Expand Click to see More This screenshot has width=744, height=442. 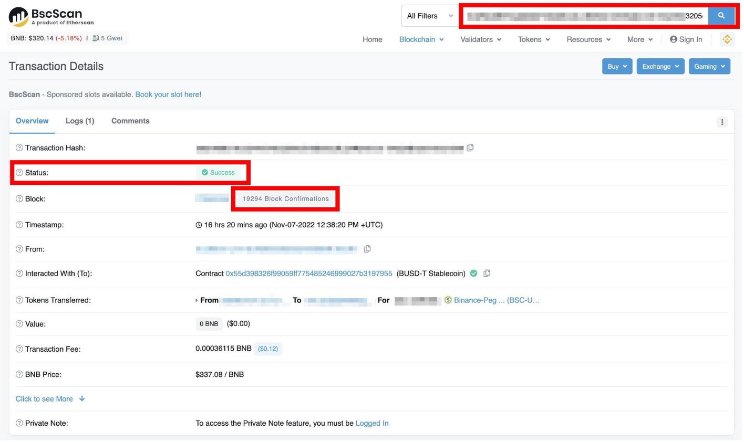pyautogui.click(x=50, y=399)
